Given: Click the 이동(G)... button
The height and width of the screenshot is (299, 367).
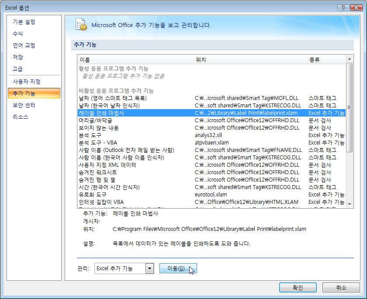Looking at the screenshot, I should (178, 268).
